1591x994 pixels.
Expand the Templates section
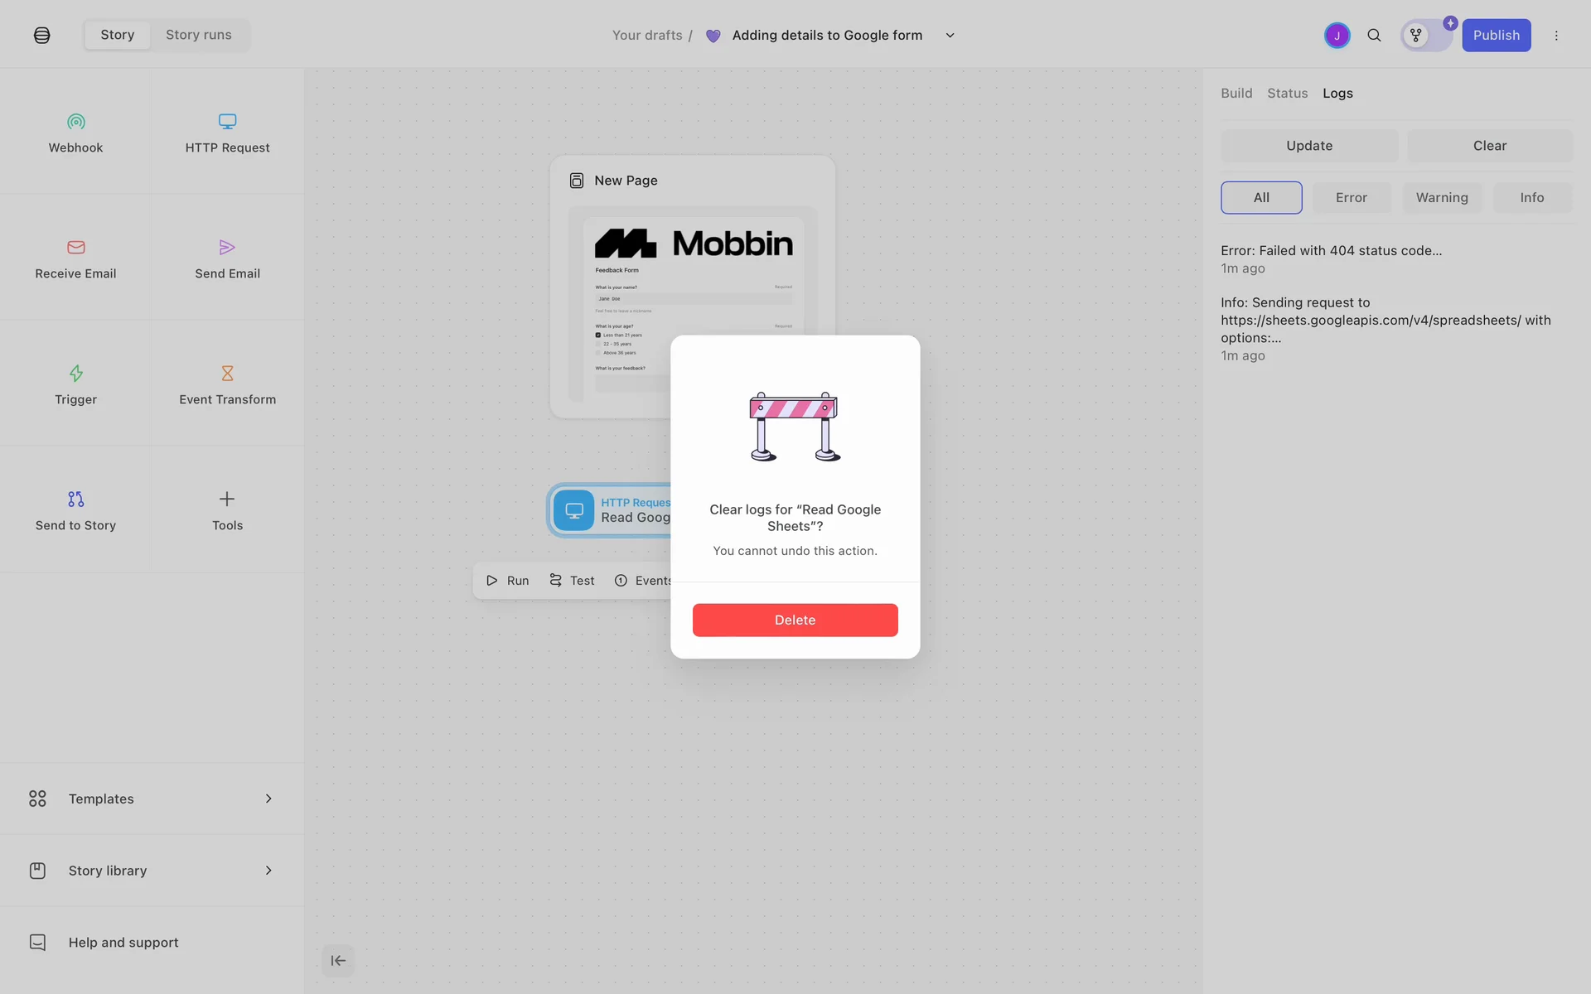pos(152,799)
